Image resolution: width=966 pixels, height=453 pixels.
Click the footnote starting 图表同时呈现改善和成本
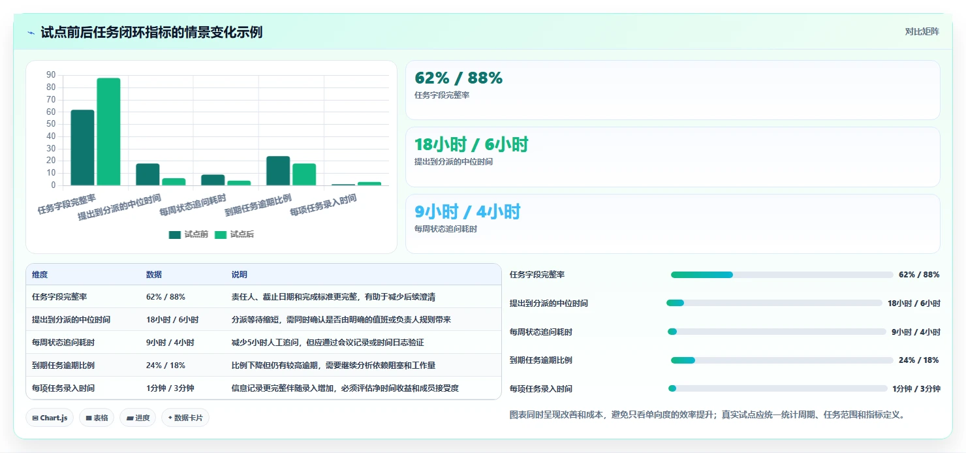708,414
